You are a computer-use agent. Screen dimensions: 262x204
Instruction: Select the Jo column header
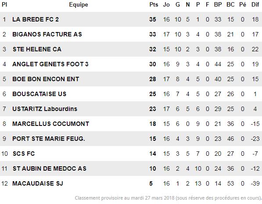pos(166,4)
